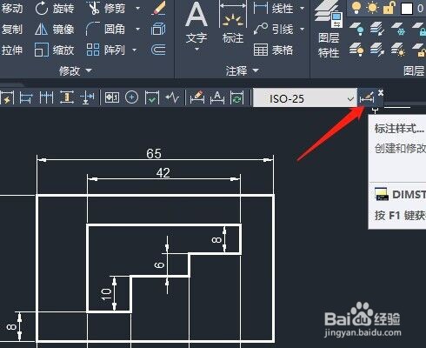This screenshot has width=426, height=348.
Task: Click Make Object's Layer Current icon
Action: click(x=377, y=29)
